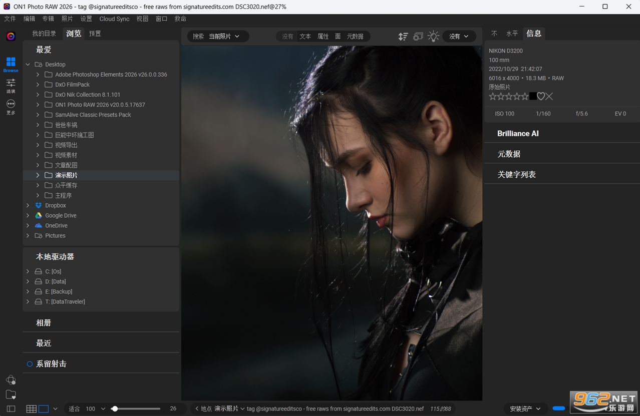Click the 适合 fit zoom button

click(74, 408)
